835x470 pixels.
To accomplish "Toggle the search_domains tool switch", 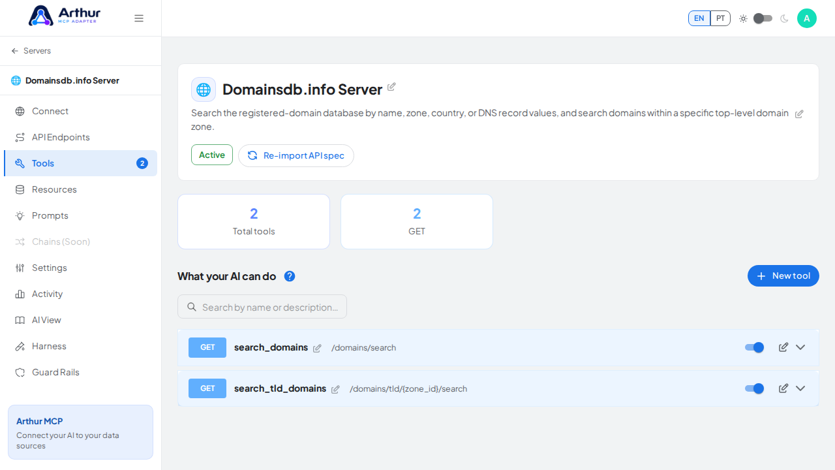I will 755,347.
